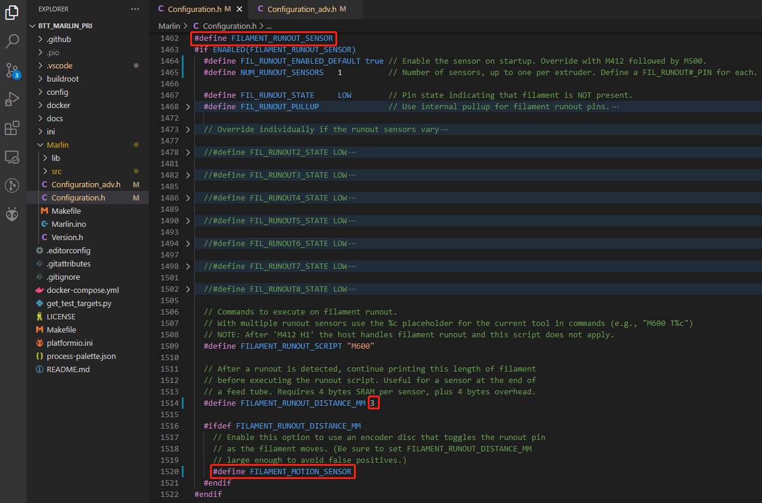This screenshot has width=762, height=503.
Task: Click line number 1514 in gutter
Action: point(170,403)
